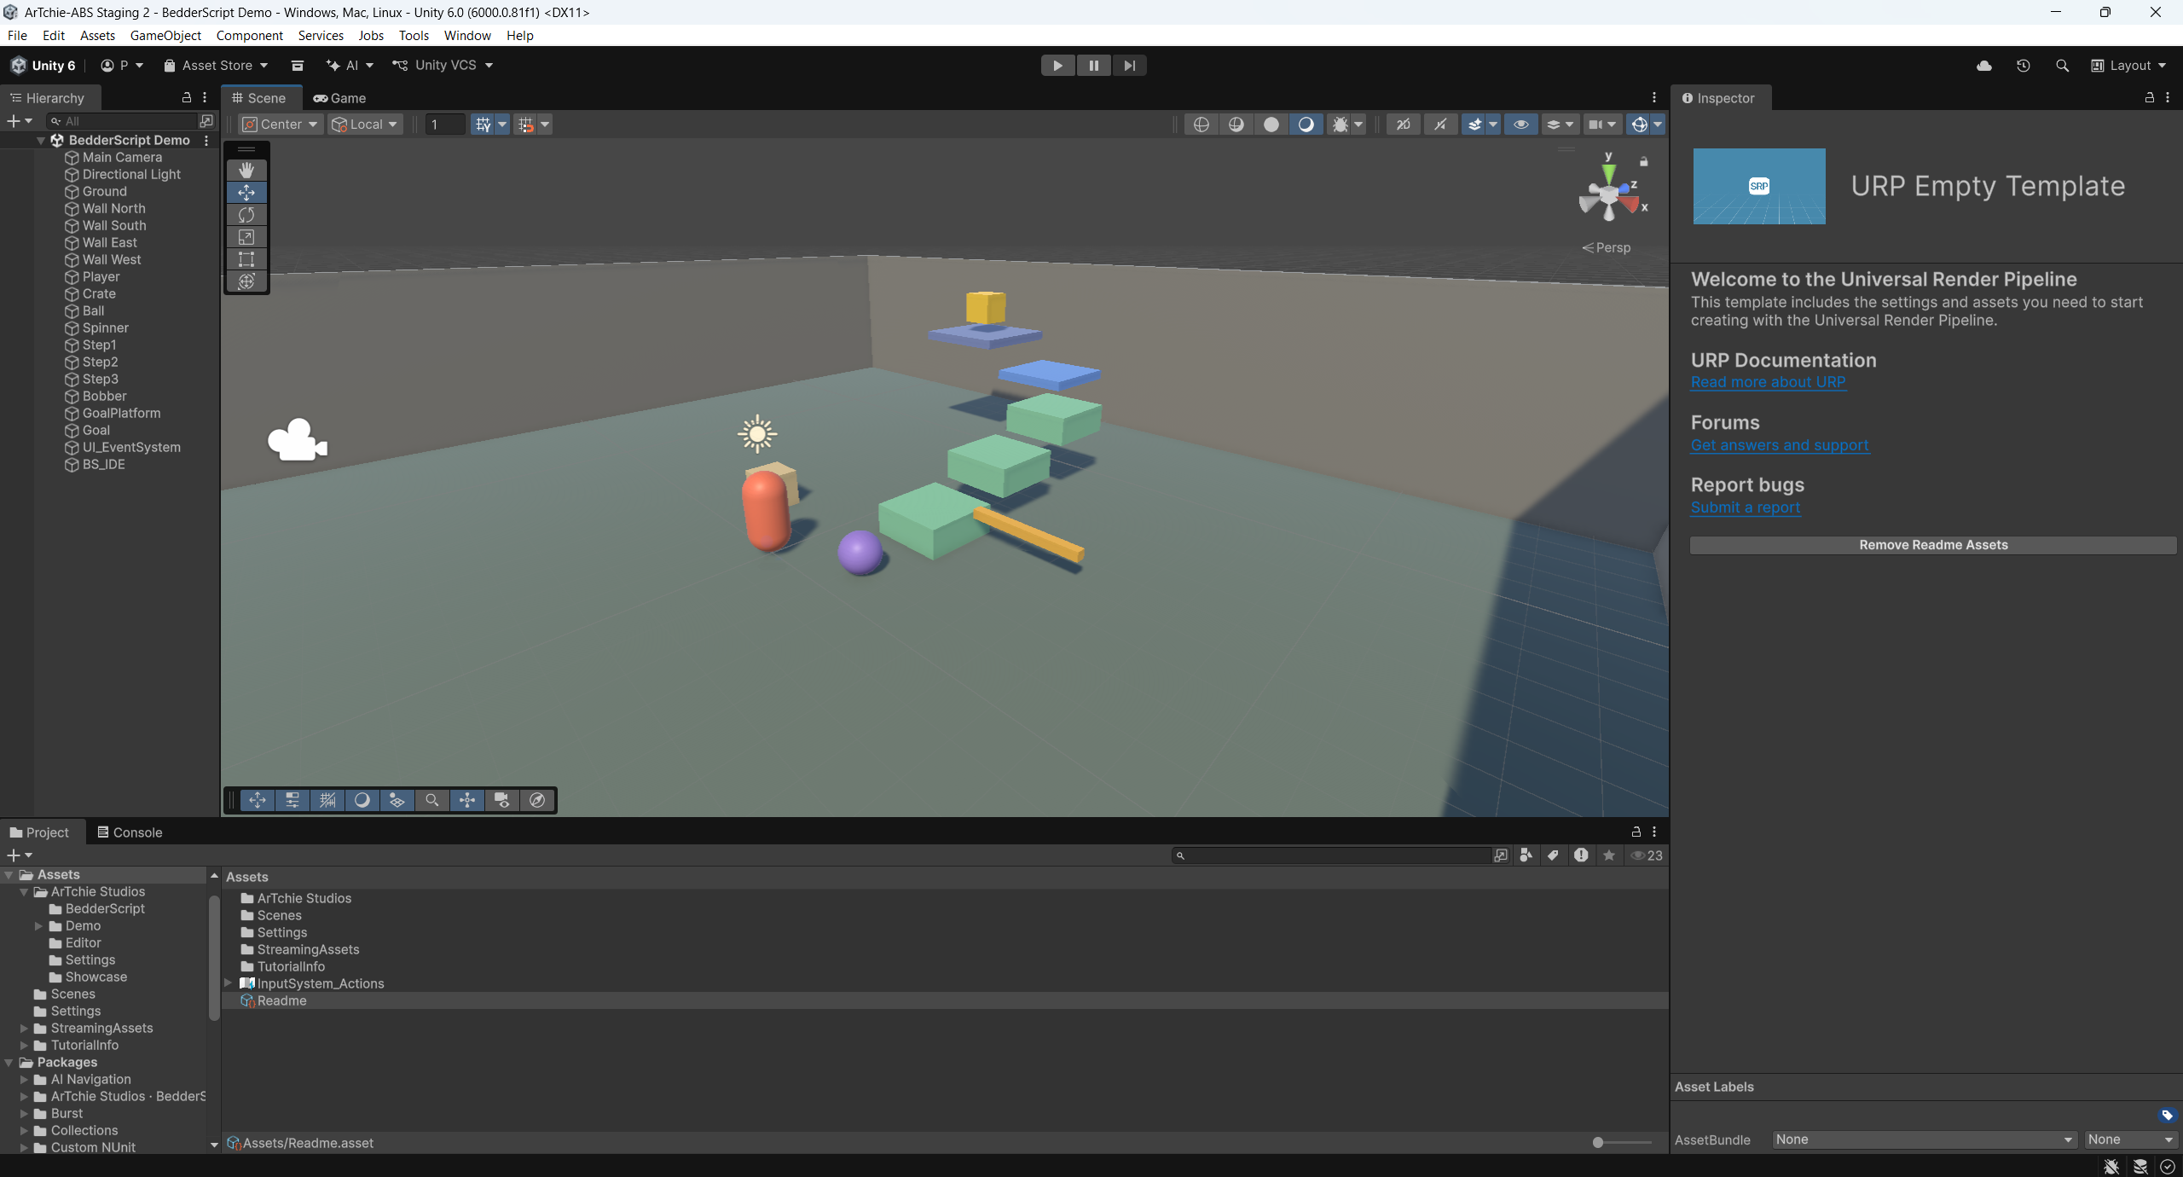Open the Package Manager toolbar icon

[x=298, y=66]
